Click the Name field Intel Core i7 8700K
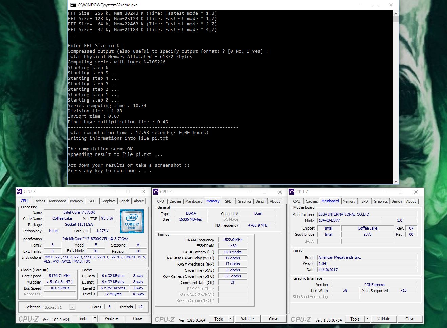Viewport: 447px width, 328px height. point(79,212)
